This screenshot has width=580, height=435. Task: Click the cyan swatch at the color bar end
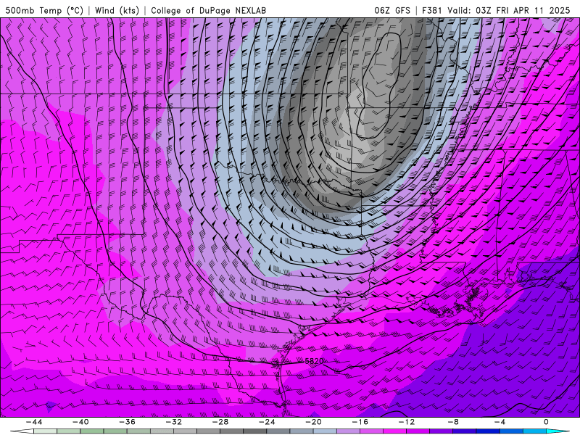click(558, 431)
